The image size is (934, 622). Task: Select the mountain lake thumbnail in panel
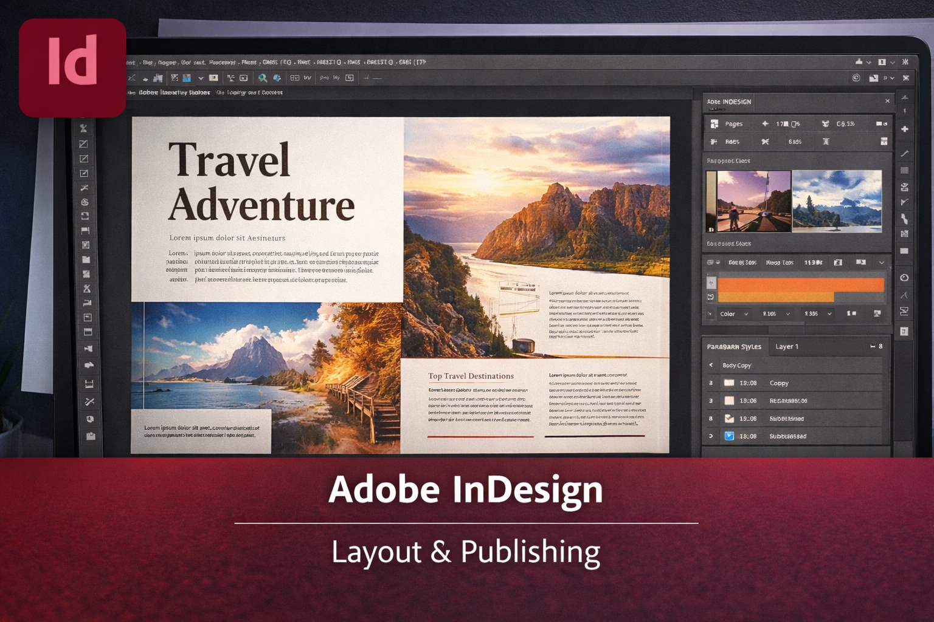pyautogui.click(x=837, y=201)
